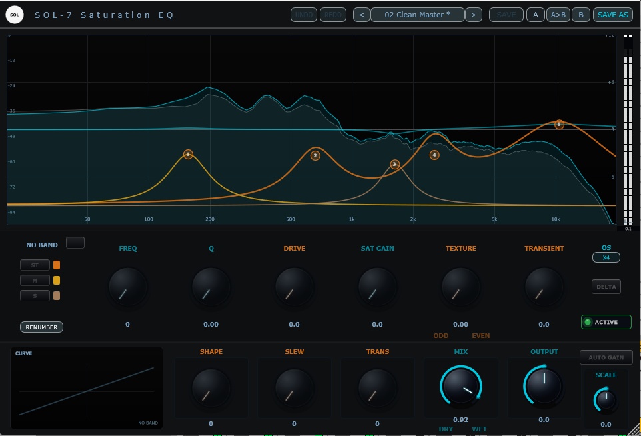Screen dimensions: 641x436
Task: Open the 02 Clean Master preset menu
Action: (x=417, y=15)
